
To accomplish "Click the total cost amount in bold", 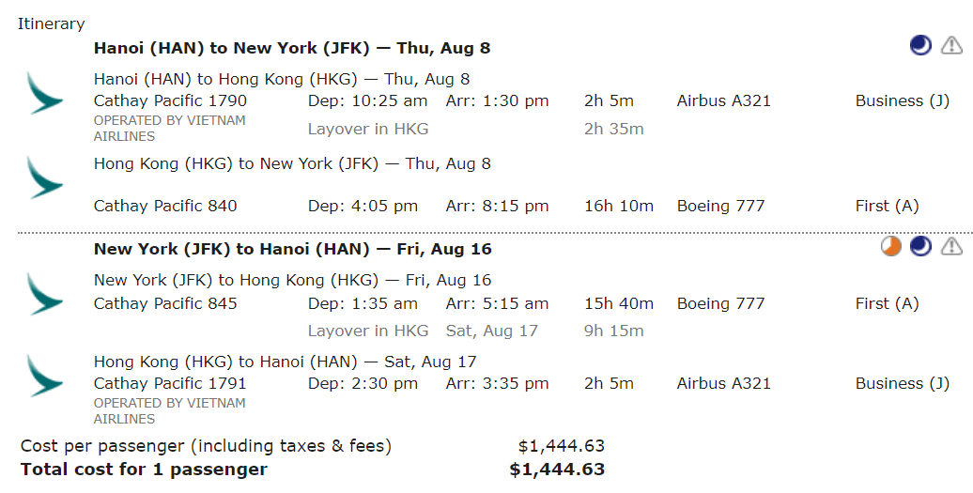I will (x=557, y=470).
